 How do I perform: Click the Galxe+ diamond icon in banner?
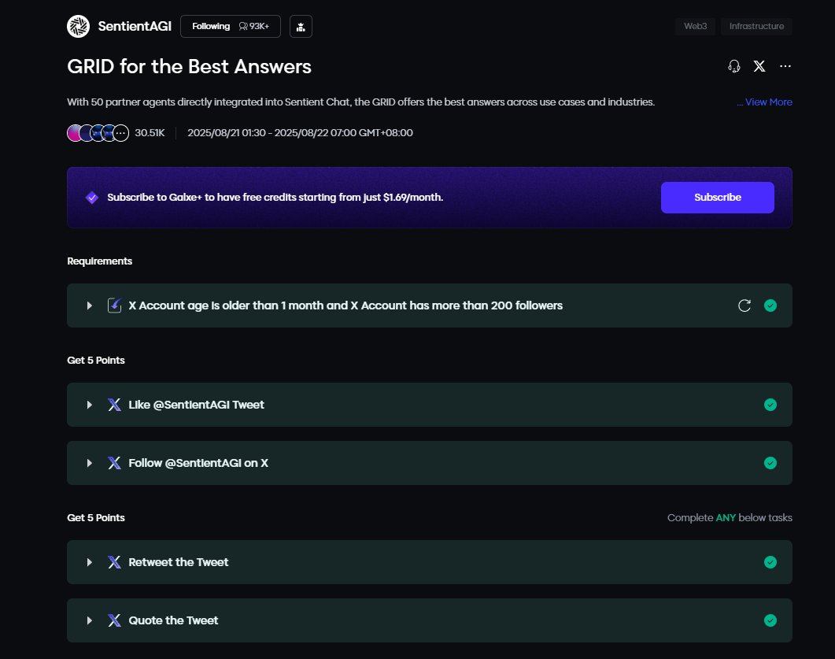tap(92, 198)
